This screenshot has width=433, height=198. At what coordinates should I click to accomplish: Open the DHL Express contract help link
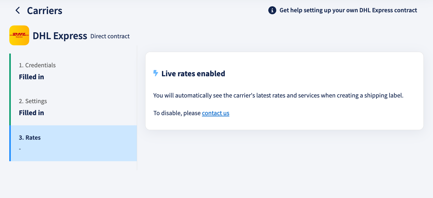point(348,10)
